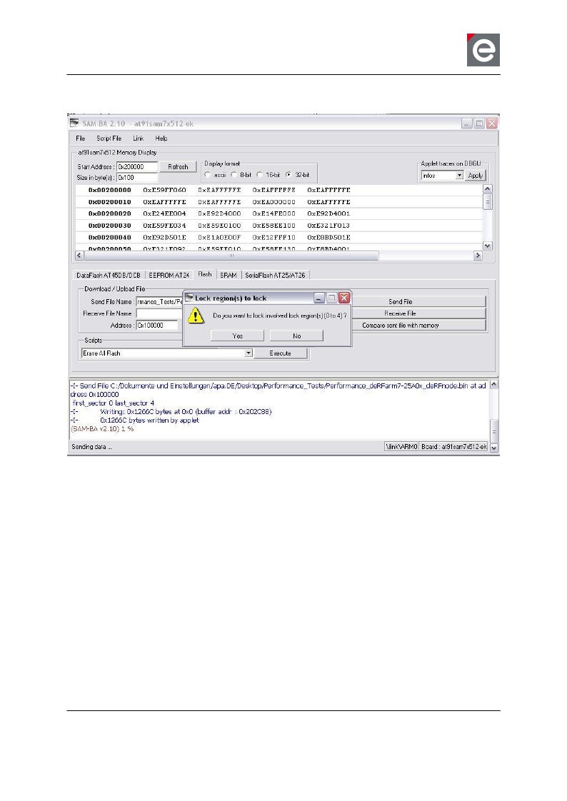Open the applet traces infos dropdown

coord(459,175)
